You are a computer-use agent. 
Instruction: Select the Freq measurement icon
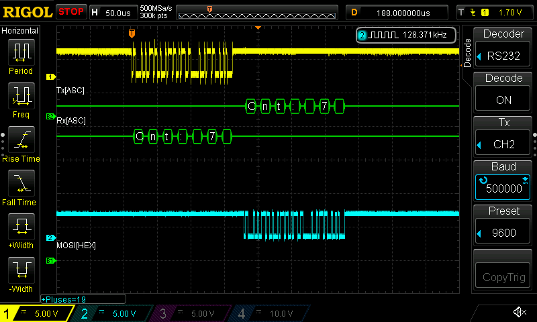point(20,96)
